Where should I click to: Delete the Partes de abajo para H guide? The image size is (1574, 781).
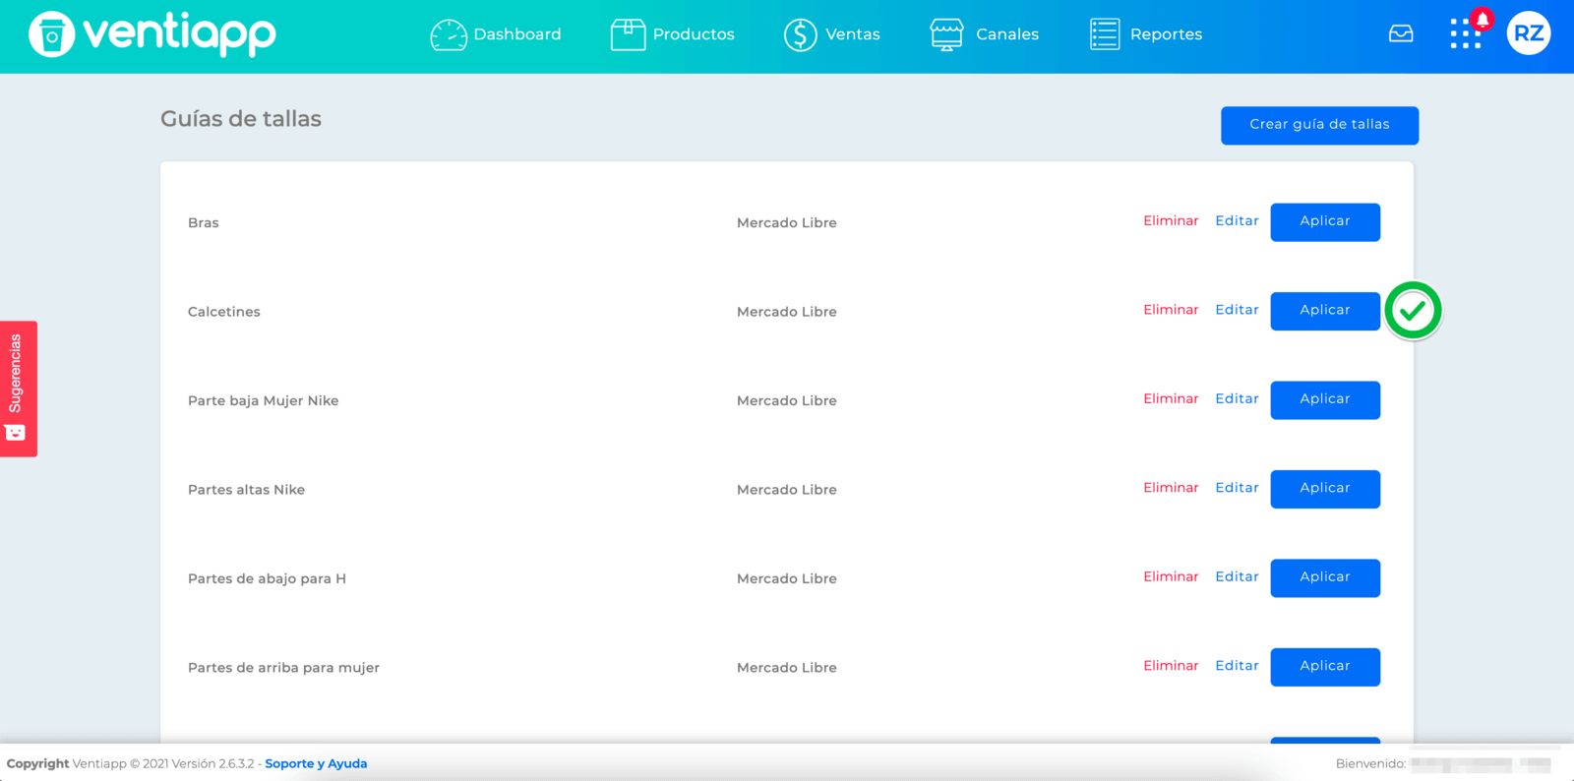click(1171, 577)
